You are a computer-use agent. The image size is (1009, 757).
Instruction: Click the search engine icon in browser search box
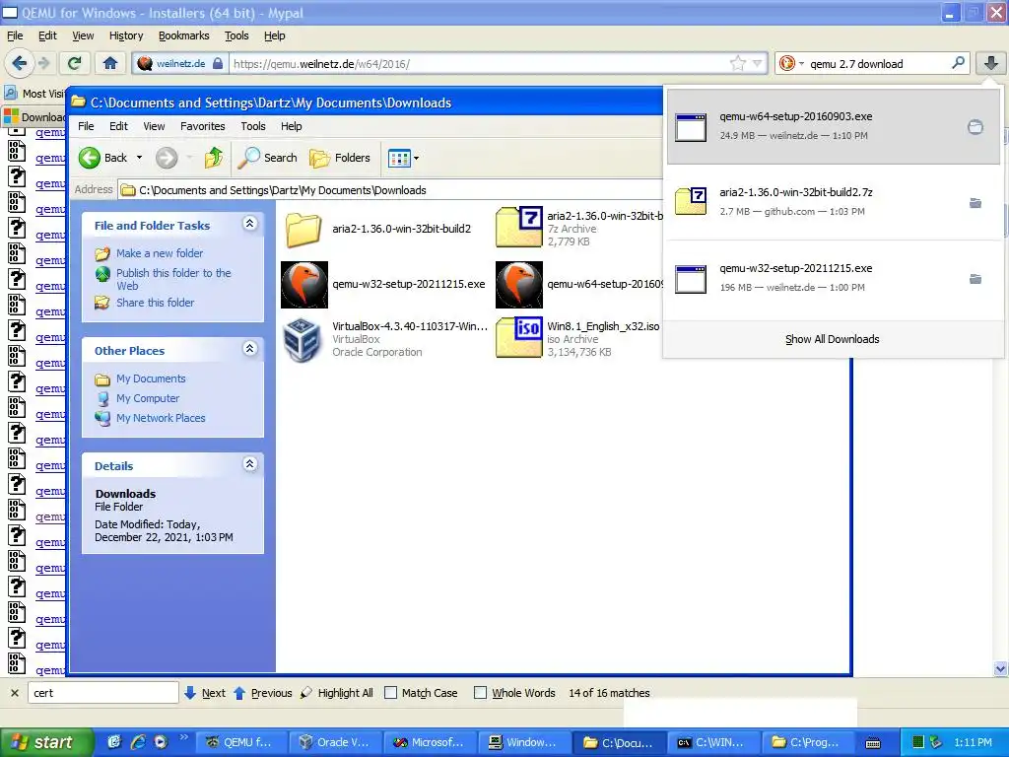point(786,63)
